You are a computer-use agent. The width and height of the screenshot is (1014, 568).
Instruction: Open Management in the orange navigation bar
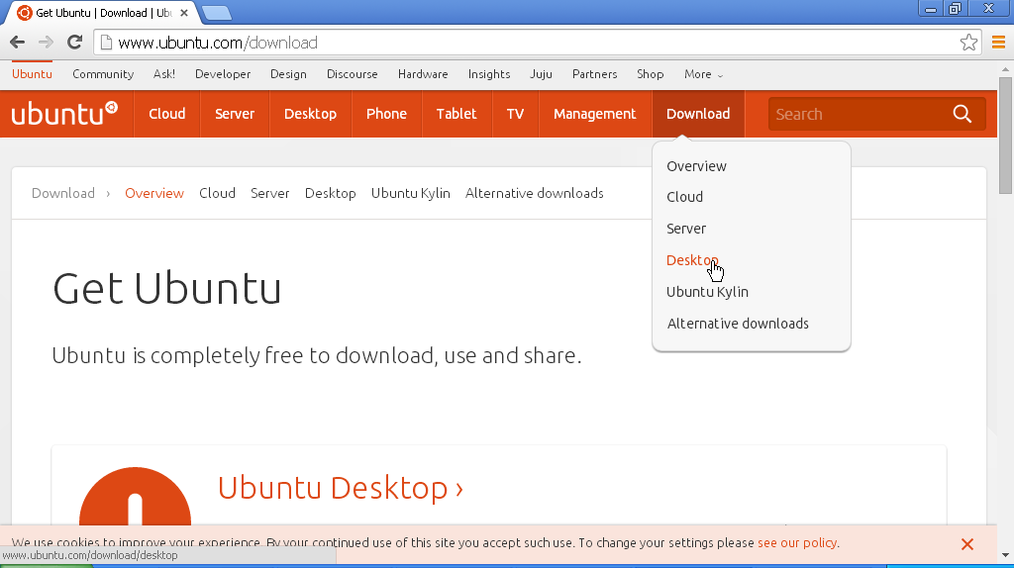(x=595, y=114)
